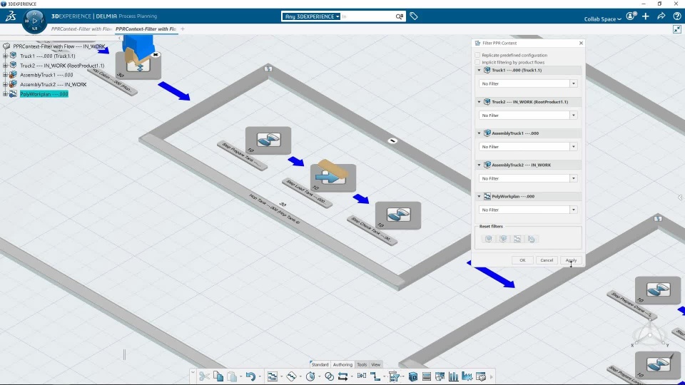
Task: Click the stopwatch time icon in bottom toolbar
Action: 310,376
